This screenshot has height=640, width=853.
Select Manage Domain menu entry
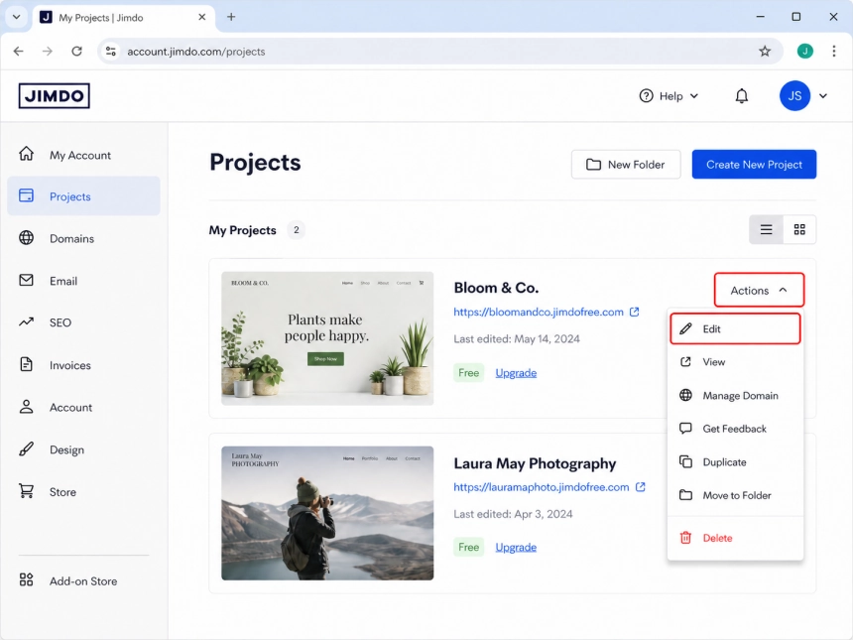[735, 396]
